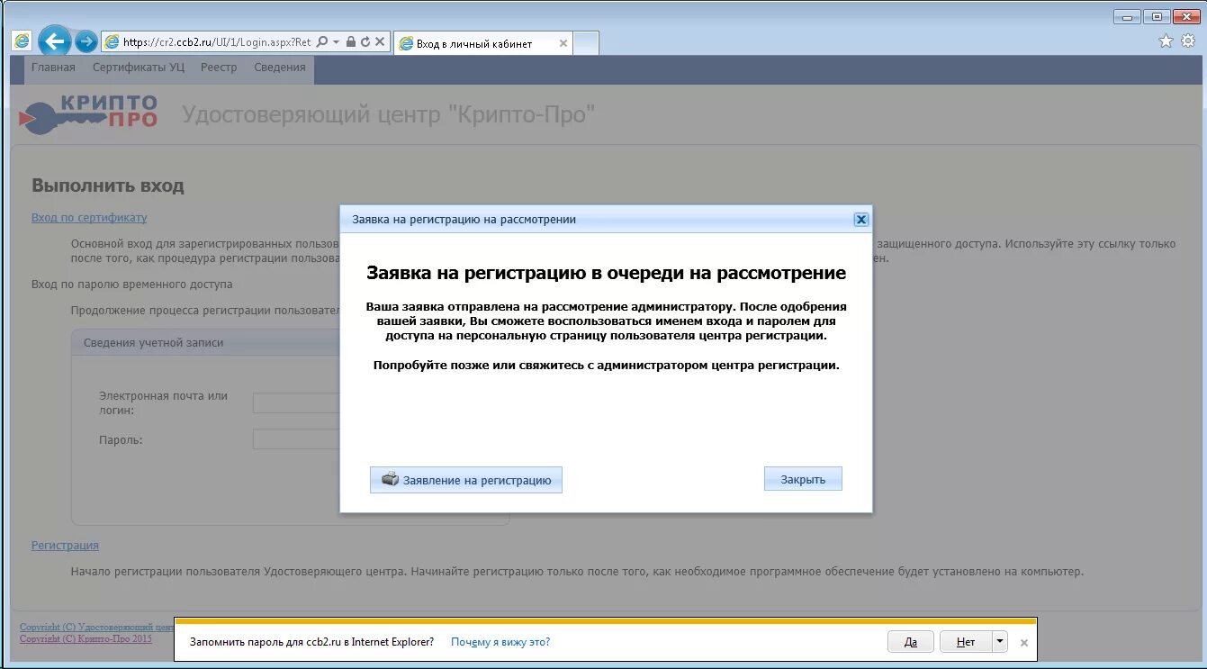
Task: Click the 'Пароль' input field
Action: (x=296, y=439)
